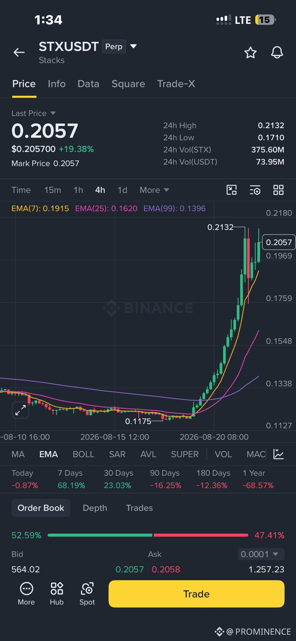Switch to the Info tab
Viewport: 296px width, 641px height.
[x=57, y=84]
